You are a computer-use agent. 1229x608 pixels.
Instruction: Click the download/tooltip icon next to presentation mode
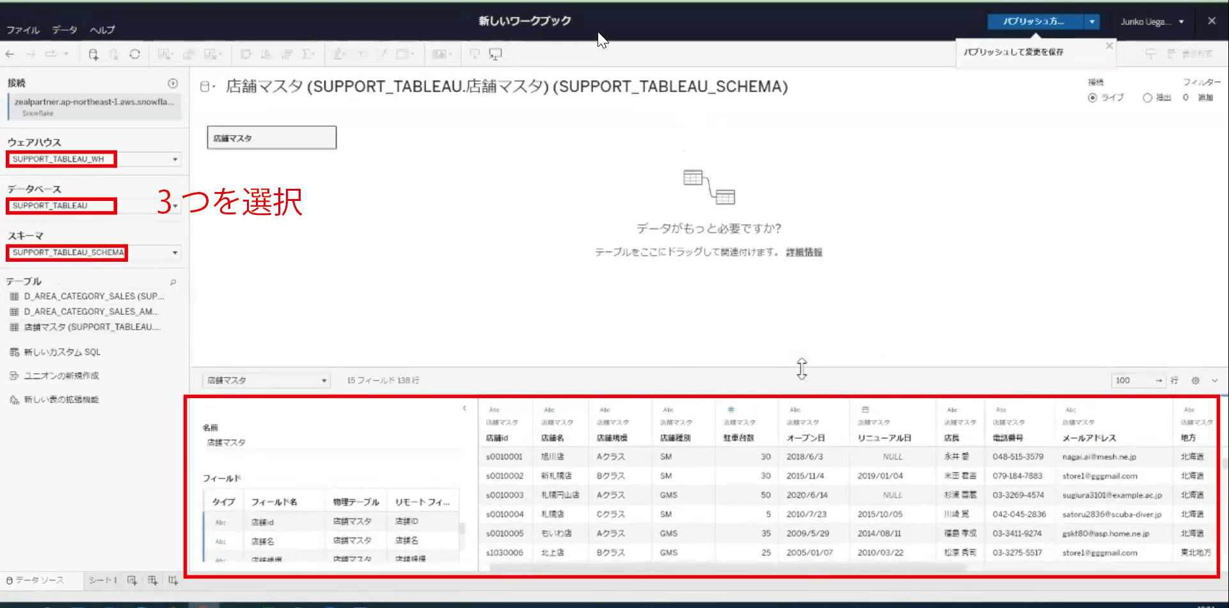point(474,54)
